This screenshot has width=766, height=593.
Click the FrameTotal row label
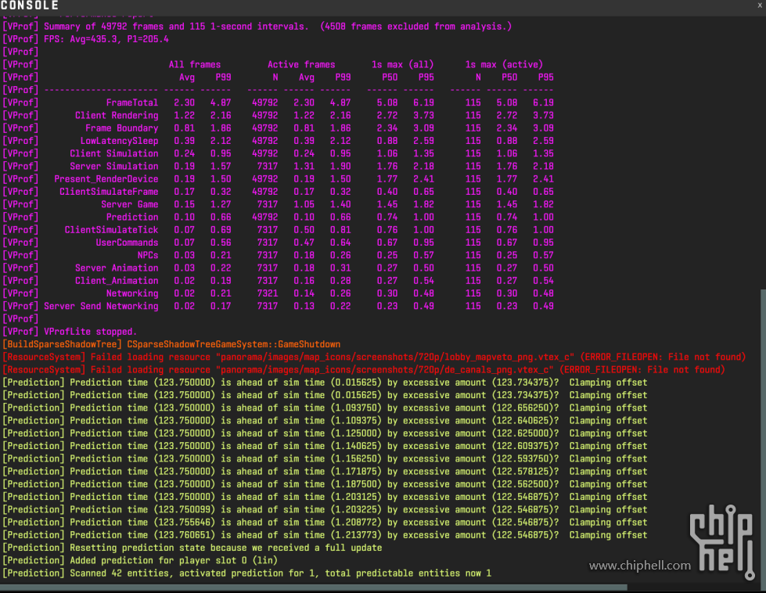click(x=131, y=102)
